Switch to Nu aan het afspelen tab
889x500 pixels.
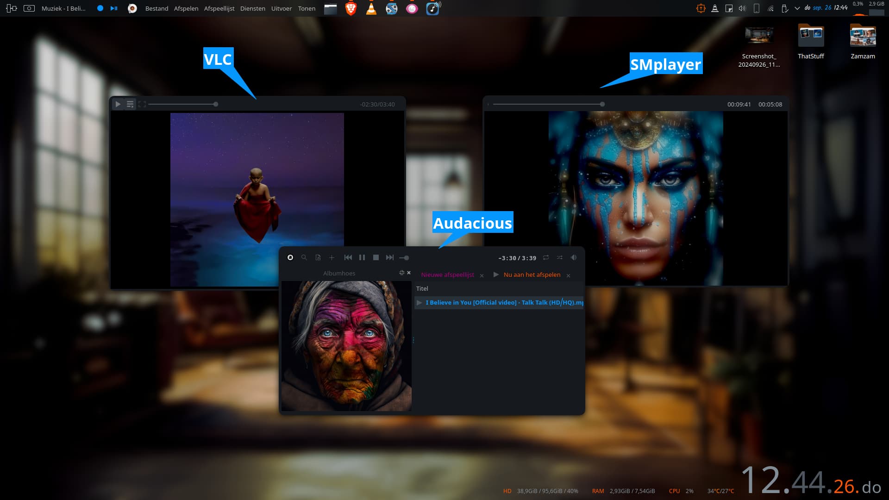(x=532, y=275)
